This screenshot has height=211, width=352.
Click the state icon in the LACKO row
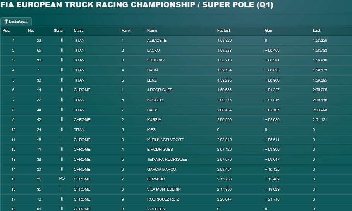point(62,50)
